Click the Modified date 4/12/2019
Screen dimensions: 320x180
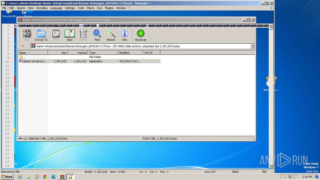click(130, 61)
